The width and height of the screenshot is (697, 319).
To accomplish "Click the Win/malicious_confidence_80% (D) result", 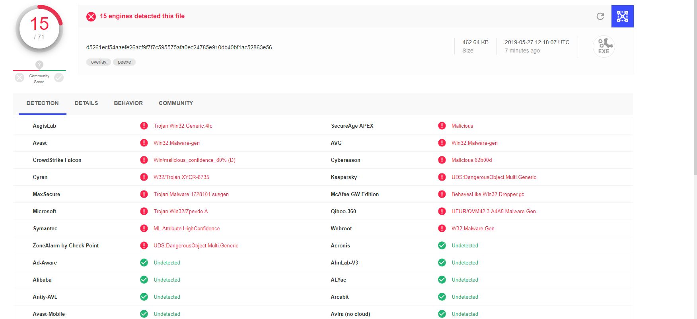I will click(195, 160).
